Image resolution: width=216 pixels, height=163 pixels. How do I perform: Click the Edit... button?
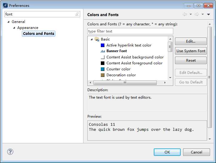(x=191, y=41)
